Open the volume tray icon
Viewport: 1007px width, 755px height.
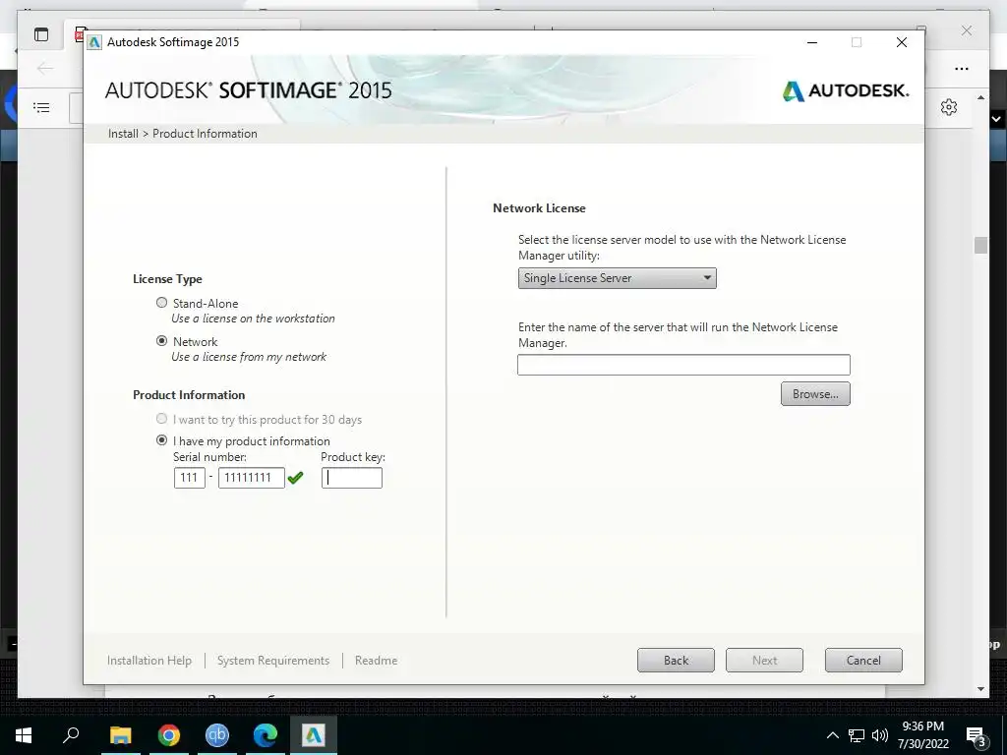pyautogui.click(x=880, y=735)
